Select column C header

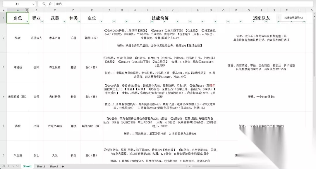point(55,10)
